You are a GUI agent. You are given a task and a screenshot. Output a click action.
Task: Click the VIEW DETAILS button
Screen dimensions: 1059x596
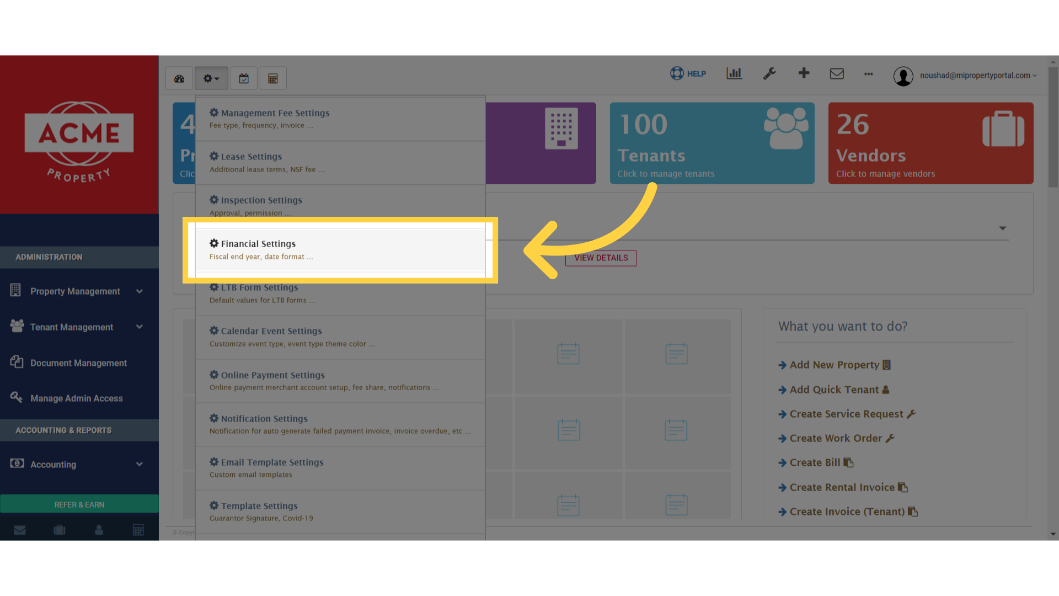tap(601, 258)
